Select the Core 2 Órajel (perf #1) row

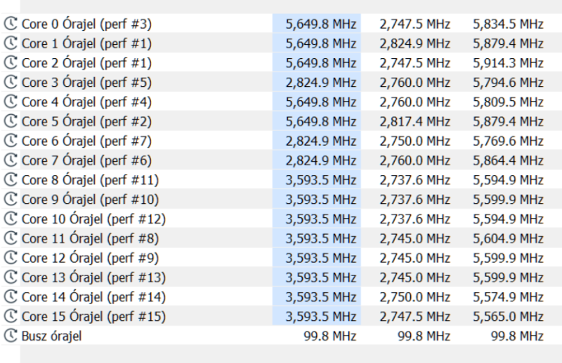tap(281, 62)
